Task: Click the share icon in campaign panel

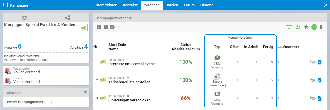Action: tap(67, 18)
